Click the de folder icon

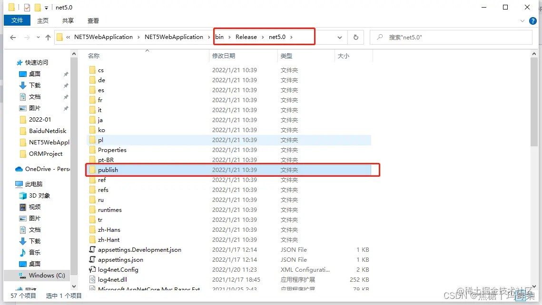[x=92, y=80]
